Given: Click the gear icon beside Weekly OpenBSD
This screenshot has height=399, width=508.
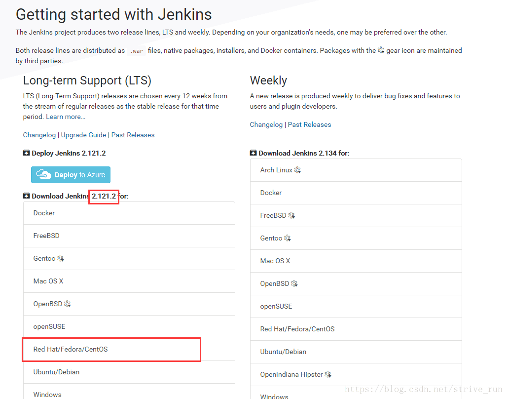Looking at the screenshot, I should [x=294, y=284].
